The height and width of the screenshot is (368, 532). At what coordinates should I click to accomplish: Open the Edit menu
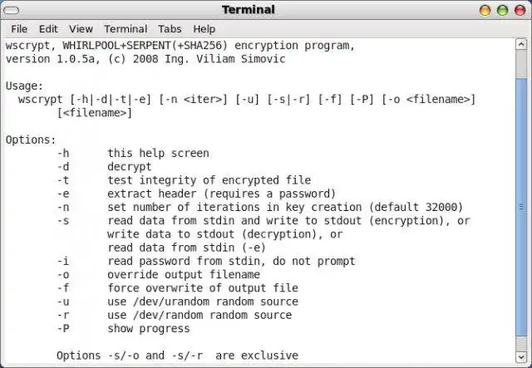tap(48, 29)
